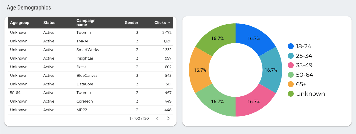Click the Status column header
The width and height of the screenshot is (356, 134).
[49, 23]
